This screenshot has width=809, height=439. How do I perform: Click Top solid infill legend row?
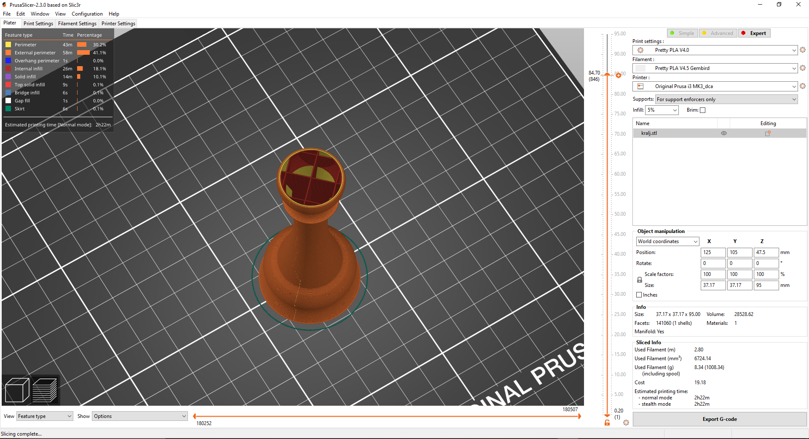click(57, 85)
